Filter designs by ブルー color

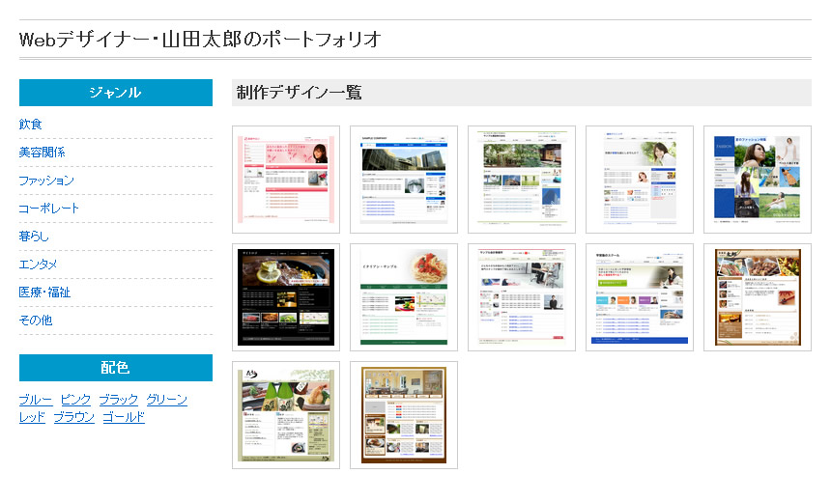(36, 400)
